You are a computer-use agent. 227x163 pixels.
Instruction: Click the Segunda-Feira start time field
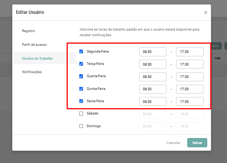point(153,52)
